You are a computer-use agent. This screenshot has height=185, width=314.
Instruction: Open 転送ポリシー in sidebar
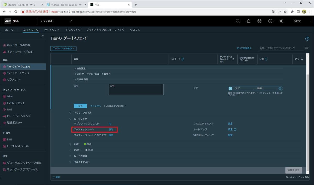pos(14,123)
